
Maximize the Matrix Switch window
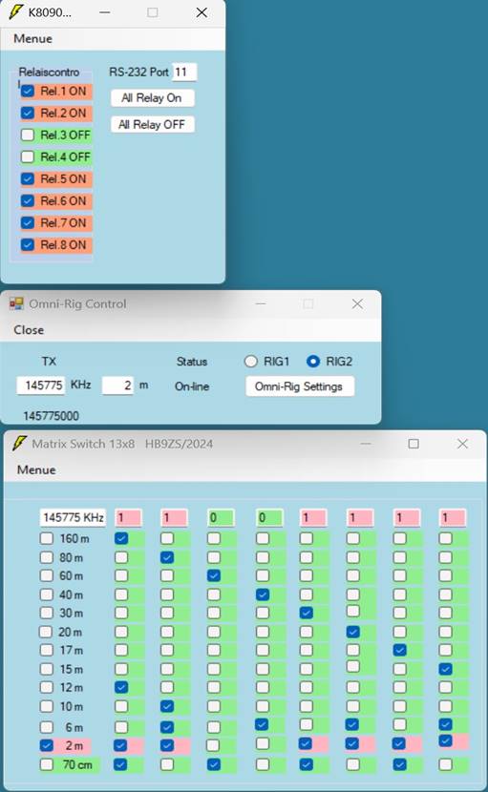pos(414,444)
